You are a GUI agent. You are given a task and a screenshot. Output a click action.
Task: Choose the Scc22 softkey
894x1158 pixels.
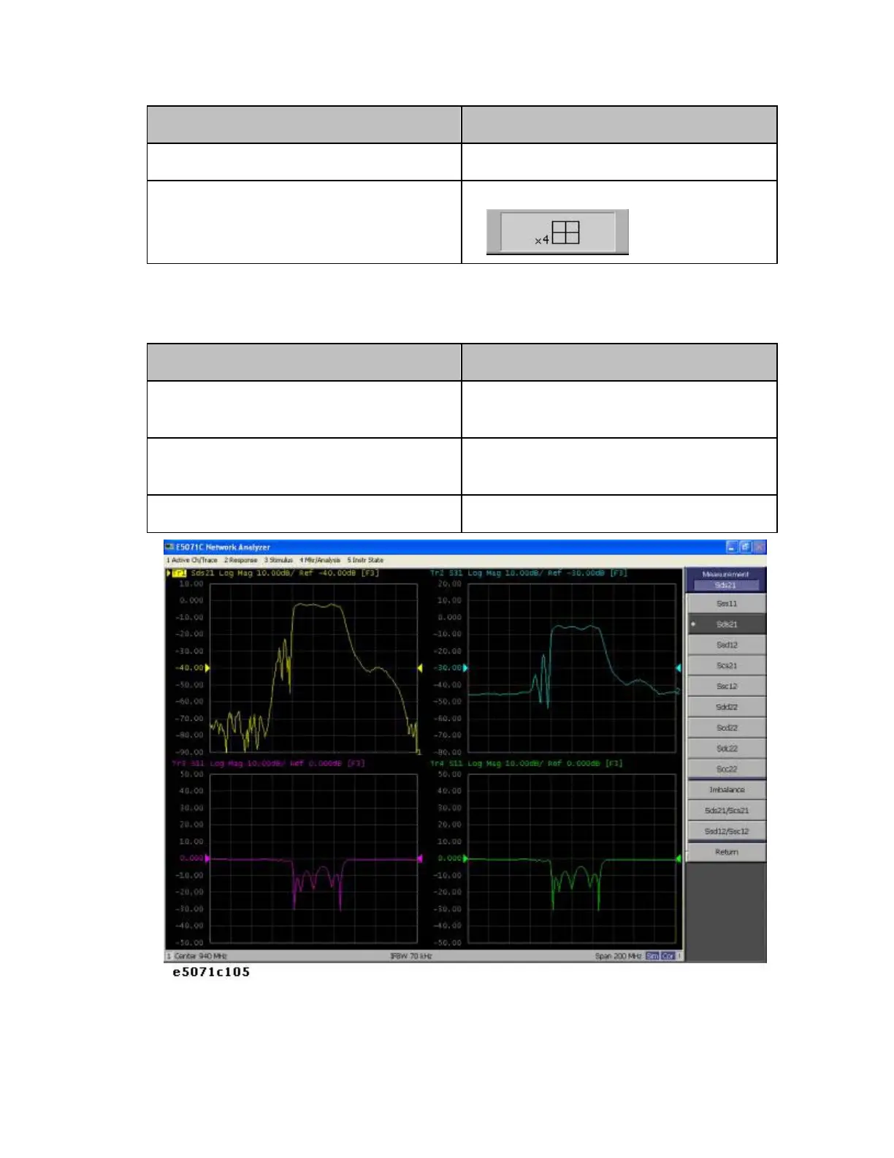(727, 769)
